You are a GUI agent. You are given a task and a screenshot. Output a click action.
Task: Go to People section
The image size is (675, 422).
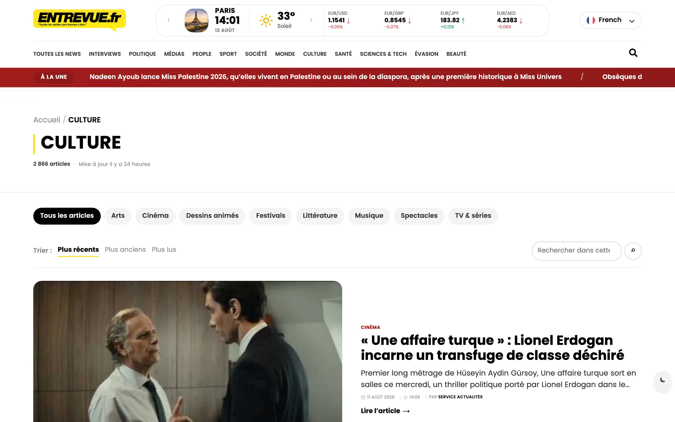point(202,54)
